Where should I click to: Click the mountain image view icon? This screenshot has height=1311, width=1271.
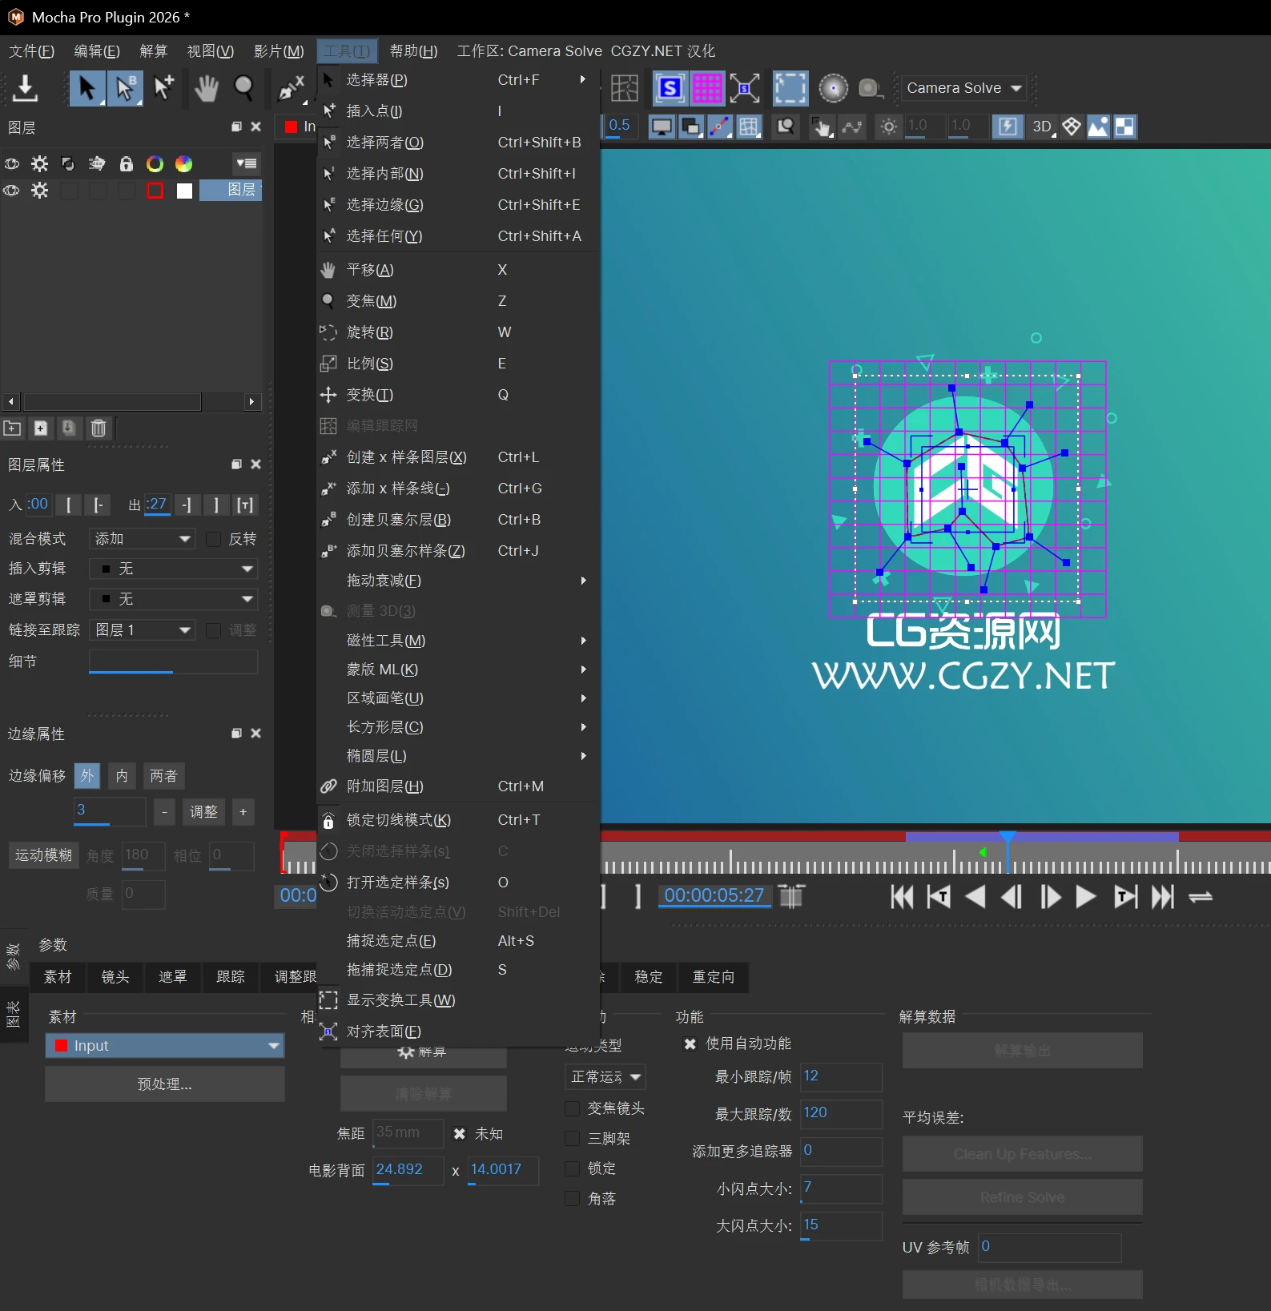tap(1098, 127)
